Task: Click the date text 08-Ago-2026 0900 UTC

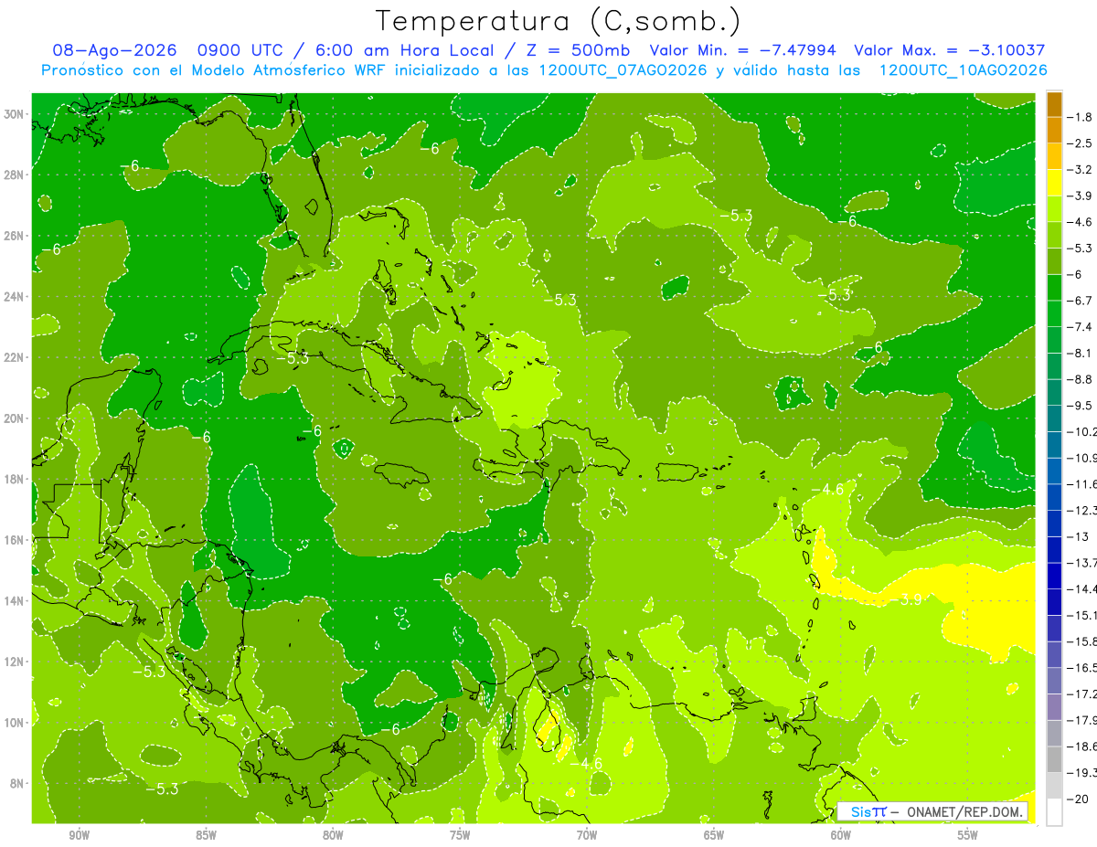Action: (x=170, y=50)
